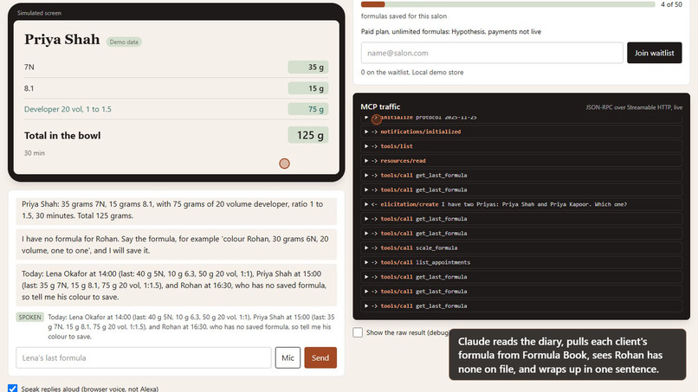This screenshot has width=698, height=392.
Task: Toggle Speak replies aloud checkbox
Action: click(x=12, y=389)
